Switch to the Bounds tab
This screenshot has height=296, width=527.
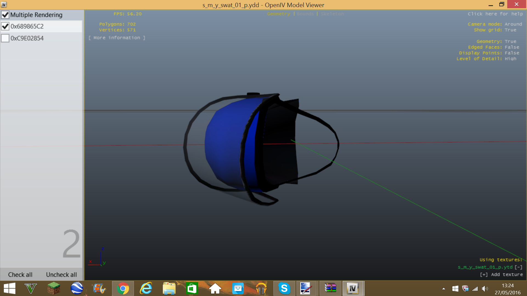[305, 14]
